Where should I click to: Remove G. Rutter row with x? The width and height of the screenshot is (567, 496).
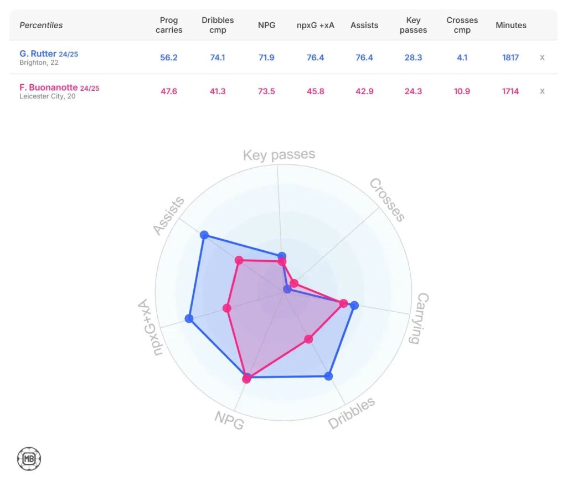point(542,58)
